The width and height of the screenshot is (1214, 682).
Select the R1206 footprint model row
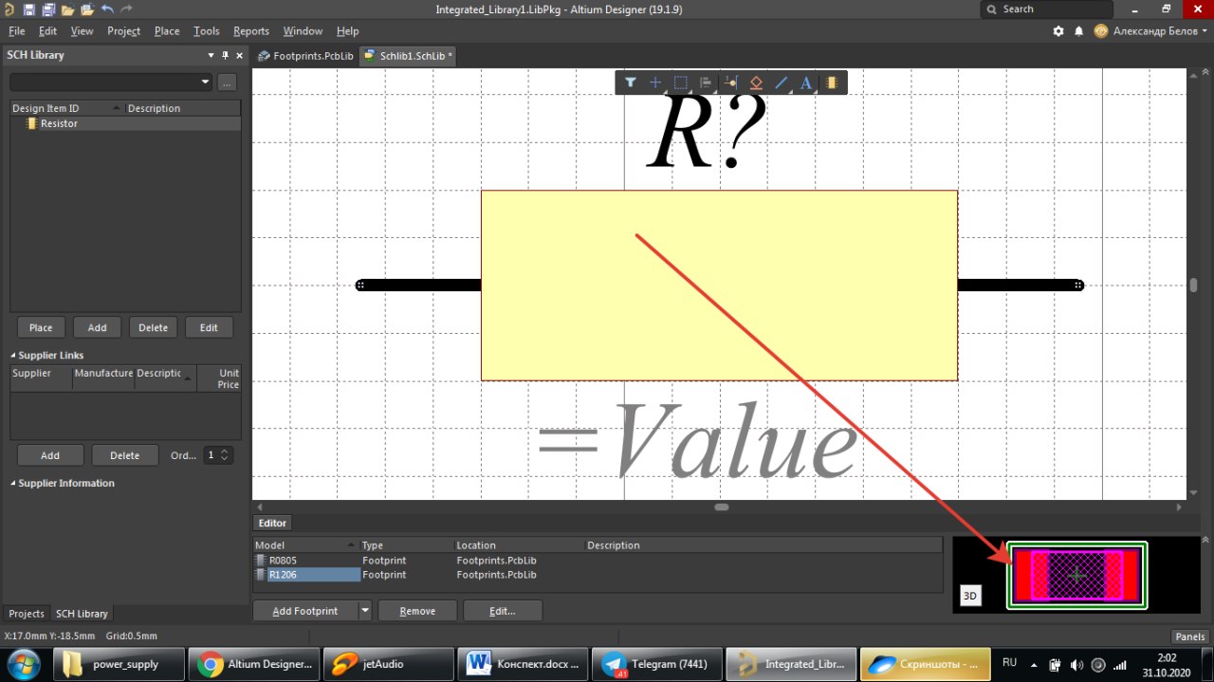pyautogui.click(x=598, y=575)
